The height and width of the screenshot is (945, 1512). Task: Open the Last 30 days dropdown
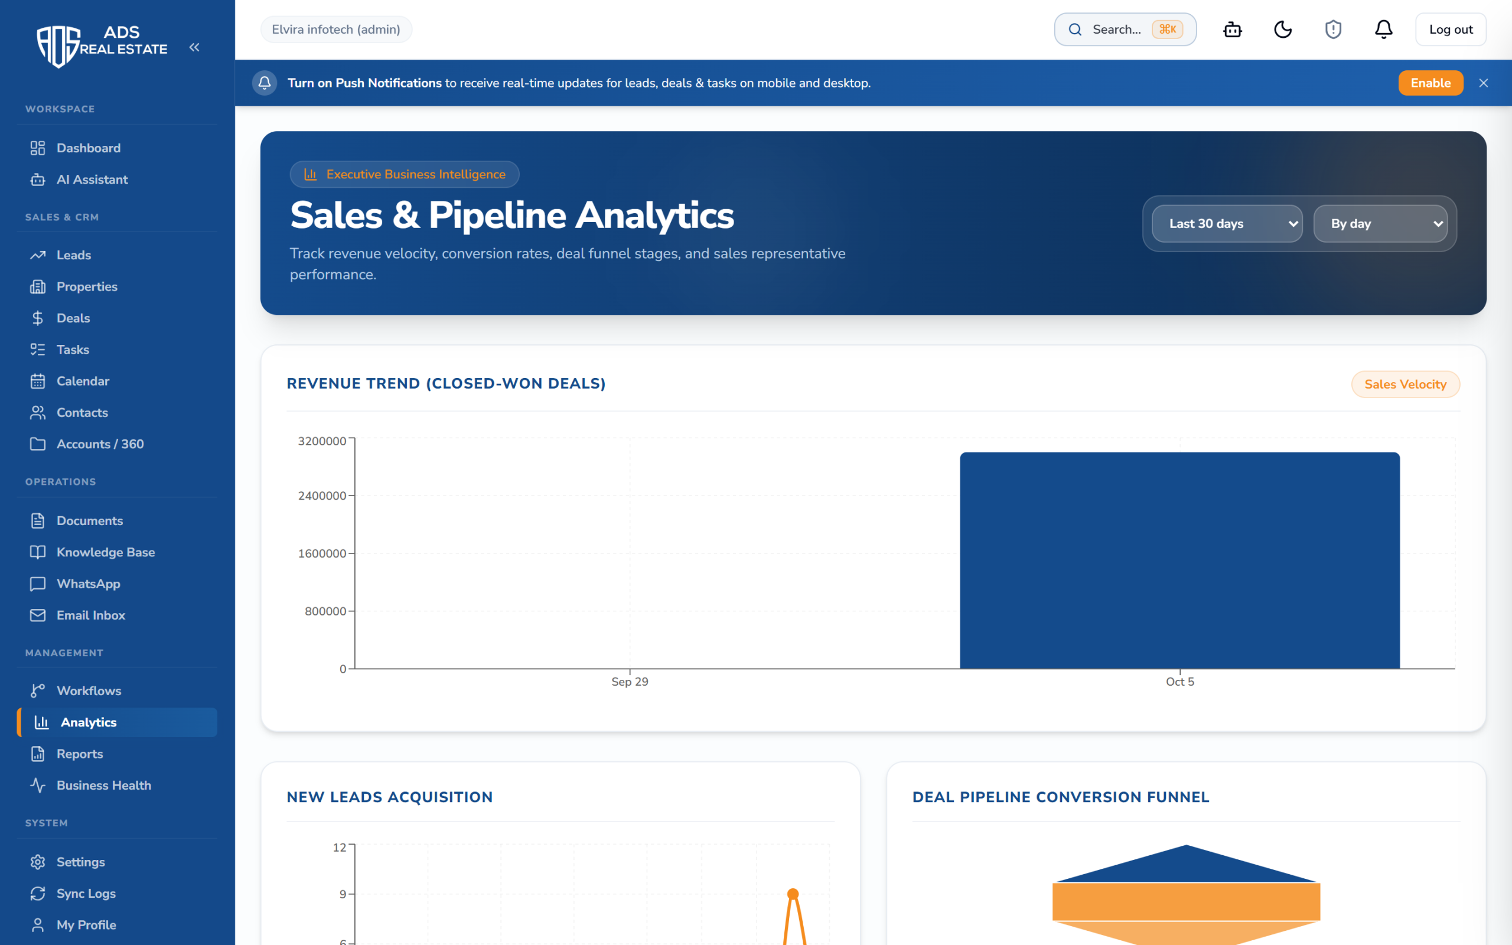pos(1227,224)
